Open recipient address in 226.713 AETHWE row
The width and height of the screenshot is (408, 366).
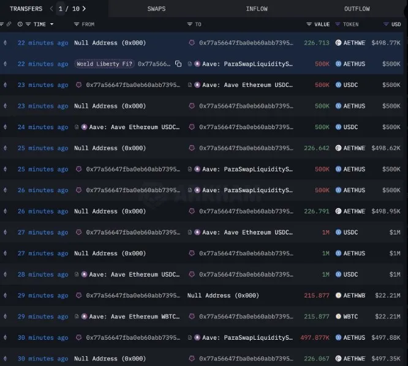[x=246, y=43]
